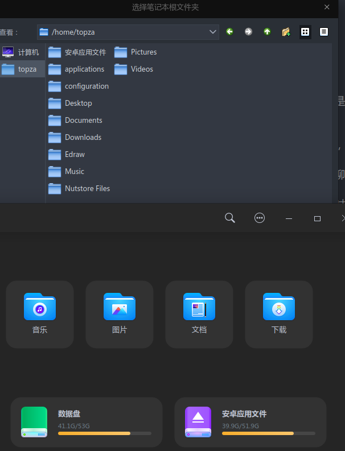Screen dimensions: 345x451
Task: Select the Pictures folder
Action: point(135,52)
